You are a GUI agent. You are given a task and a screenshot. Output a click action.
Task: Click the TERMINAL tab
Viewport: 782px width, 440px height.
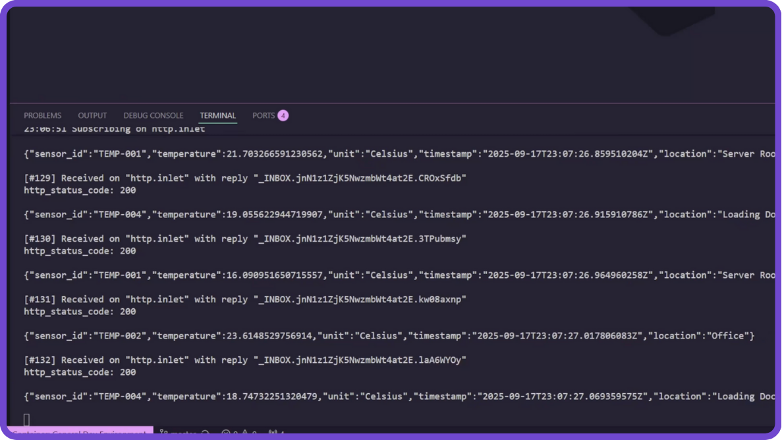[x=217, y=115]
